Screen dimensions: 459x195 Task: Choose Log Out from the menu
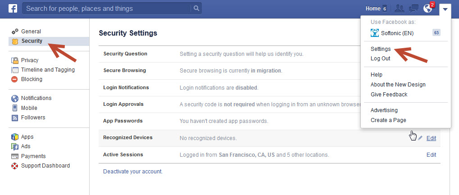tap(380, 59)
